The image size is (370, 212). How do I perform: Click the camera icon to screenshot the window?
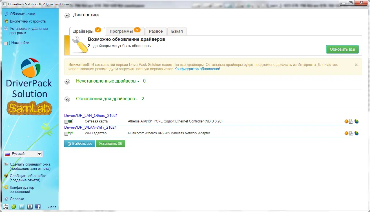pyautogui.click(x=6, y=164)
